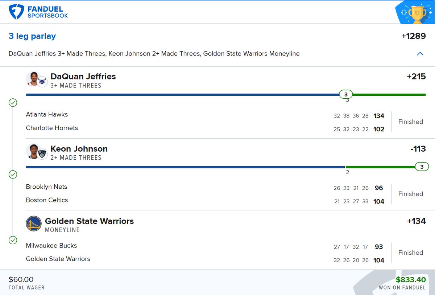
Task: Click Finished status for Nets-Celtics game
Action: [x=411, y=194]
